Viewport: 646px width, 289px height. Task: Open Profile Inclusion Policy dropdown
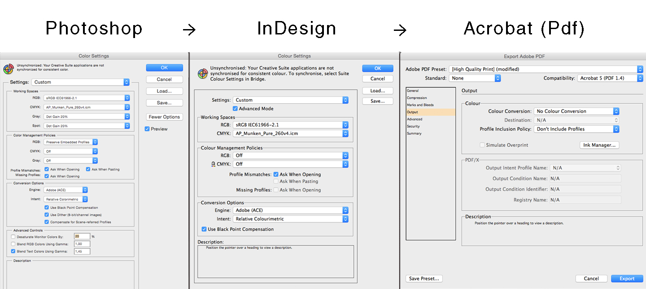[576, 129]
